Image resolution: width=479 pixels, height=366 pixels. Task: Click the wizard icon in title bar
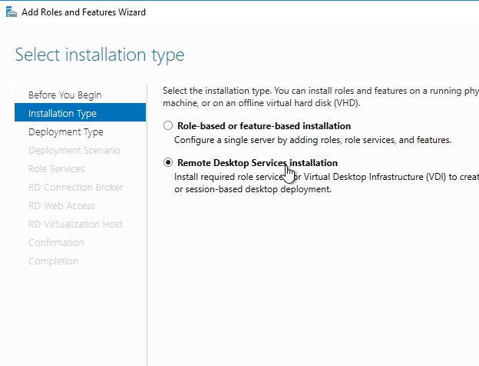pos(11,12)
